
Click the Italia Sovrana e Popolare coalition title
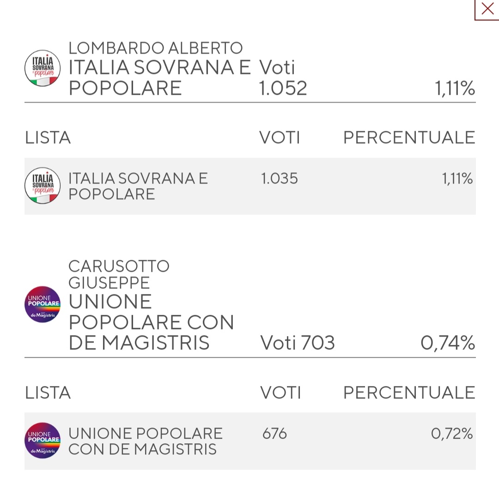tap(160, 77)
